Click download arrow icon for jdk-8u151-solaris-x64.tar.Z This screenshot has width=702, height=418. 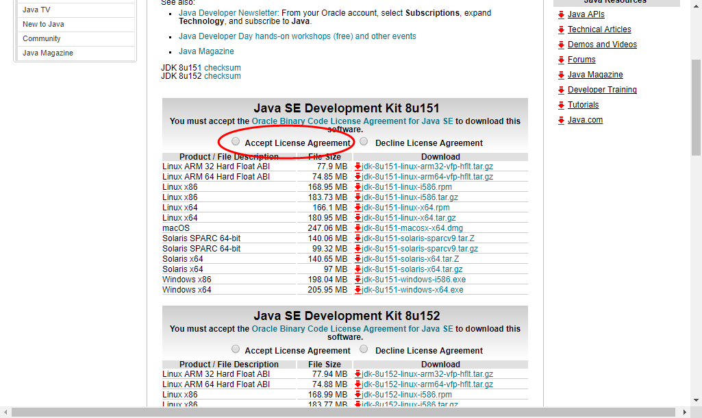click(358, 260)
